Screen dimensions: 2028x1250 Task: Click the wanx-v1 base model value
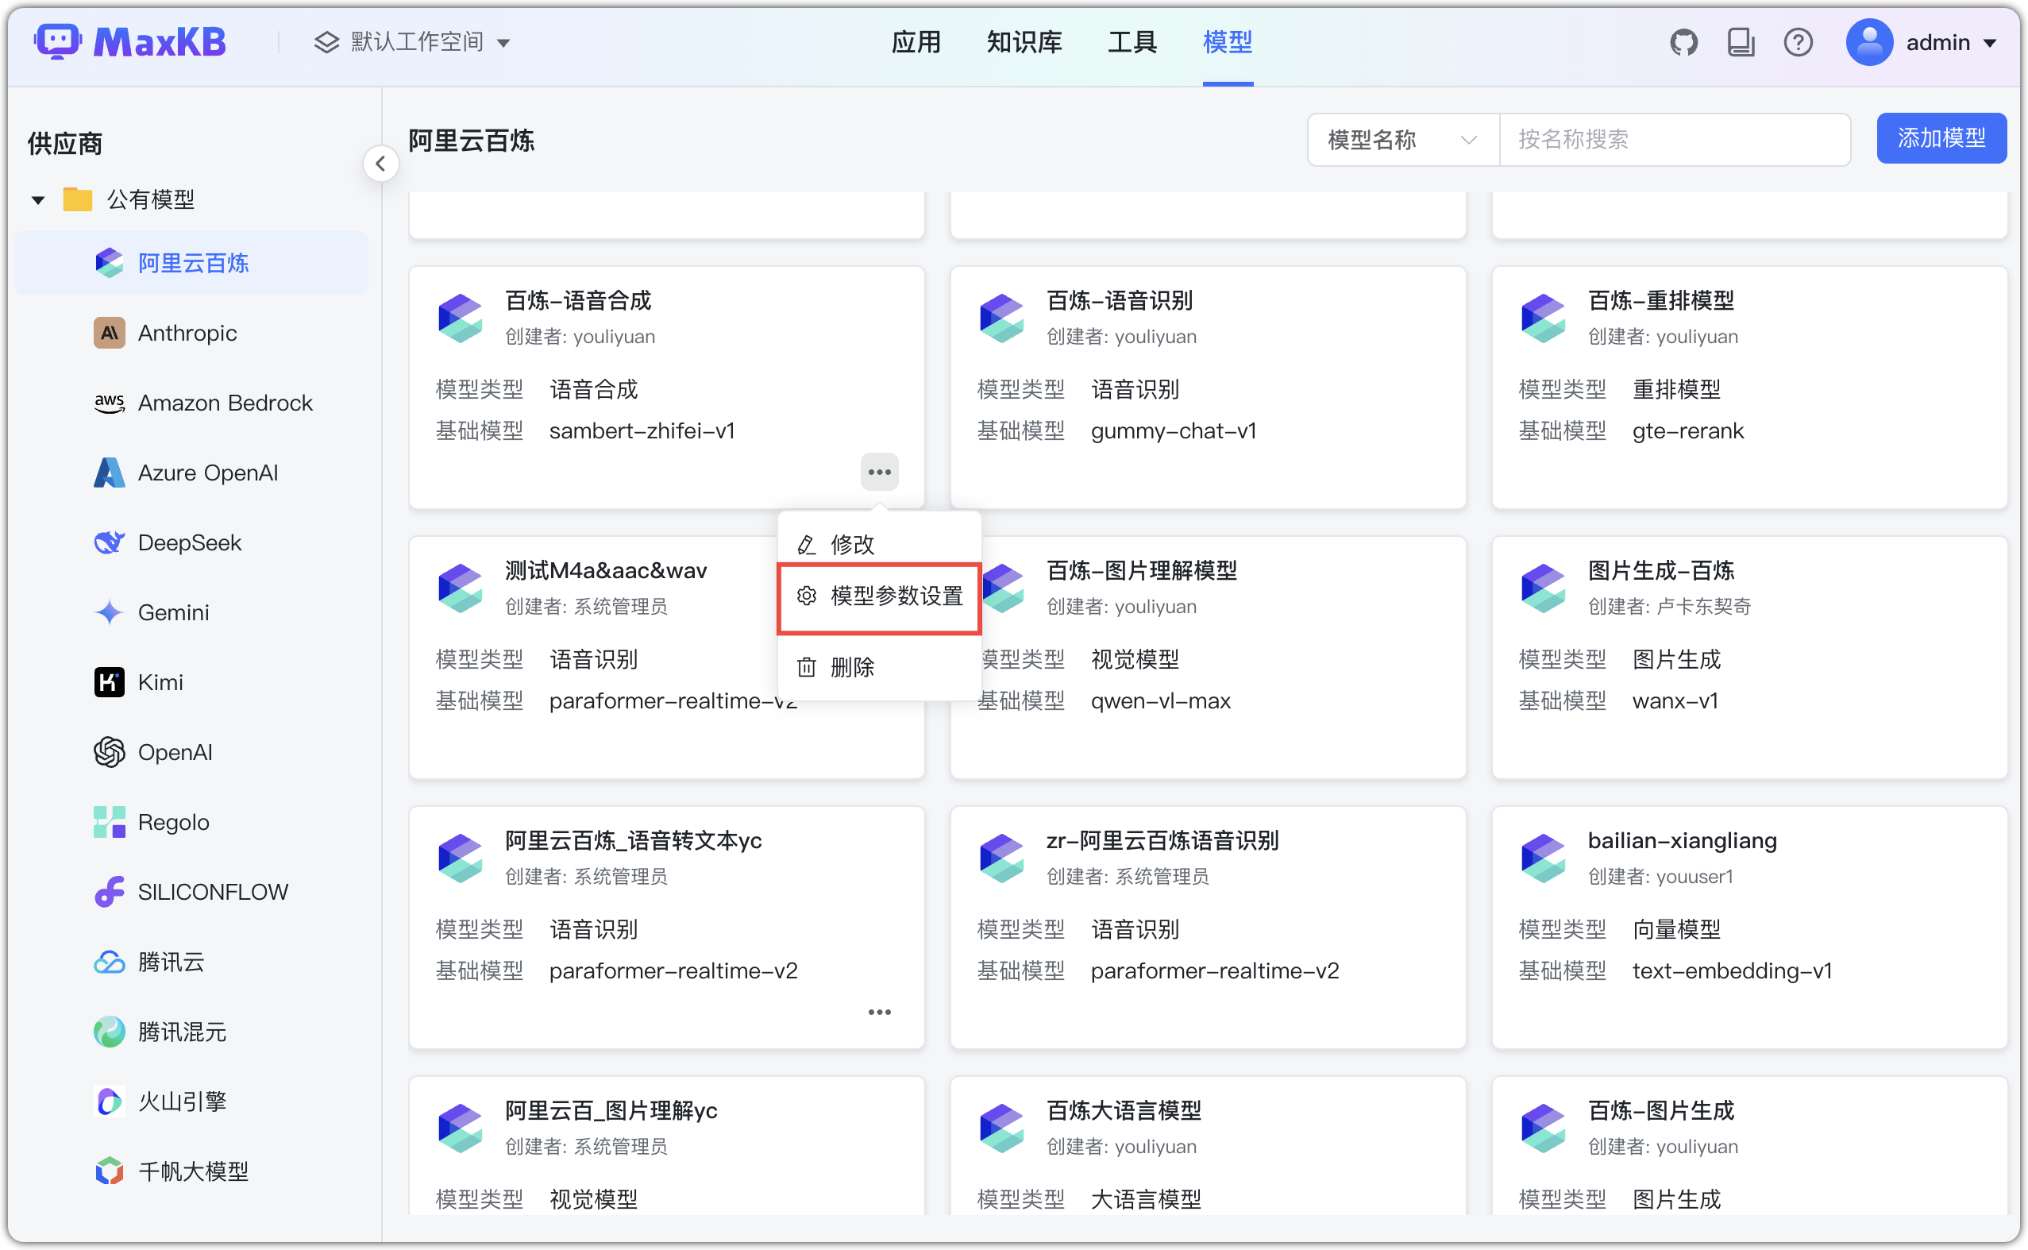tap(1675, 701)
